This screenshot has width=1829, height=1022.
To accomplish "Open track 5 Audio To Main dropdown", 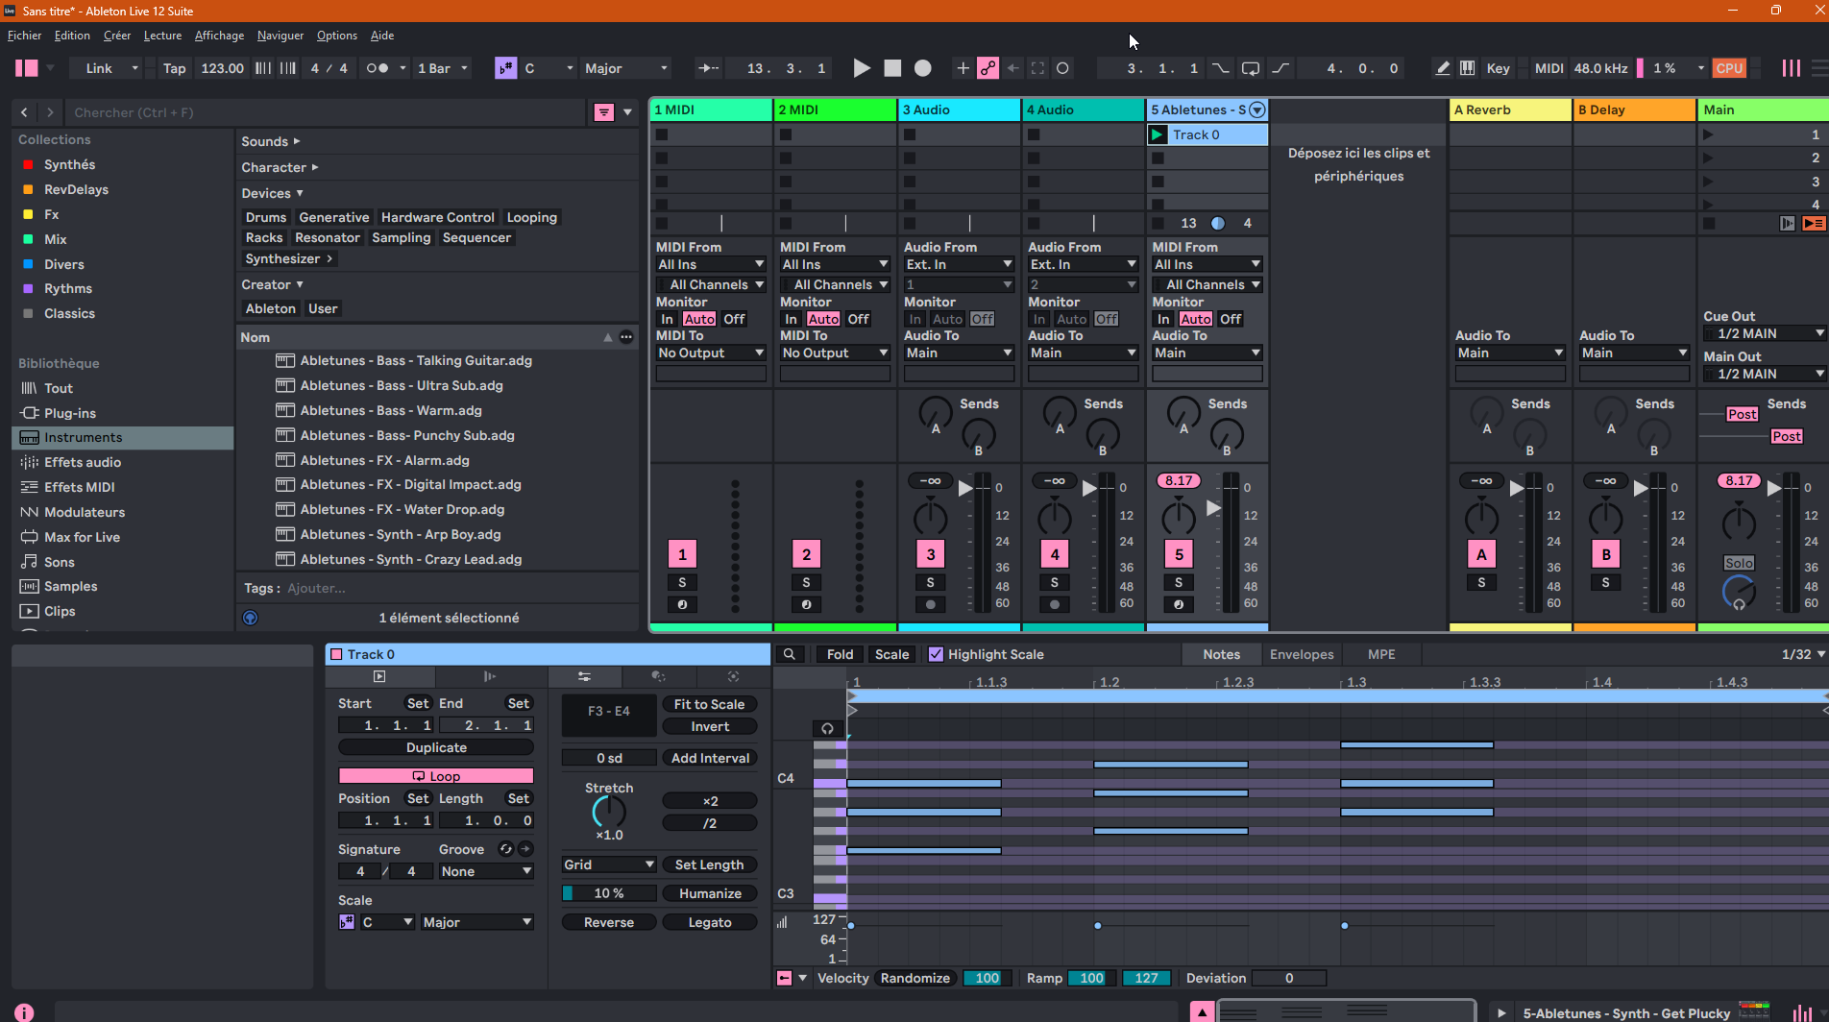I will tap(1207, 353).
